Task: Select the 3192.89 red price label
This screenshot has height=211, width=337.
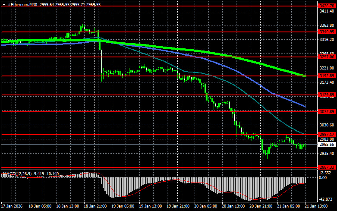Action: click(x=327, y=76)
